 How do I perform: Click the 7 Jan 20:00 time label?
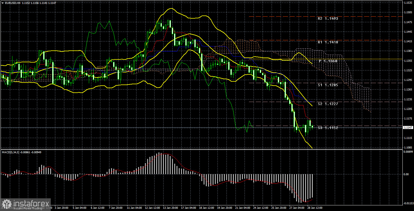coord(116,208)
